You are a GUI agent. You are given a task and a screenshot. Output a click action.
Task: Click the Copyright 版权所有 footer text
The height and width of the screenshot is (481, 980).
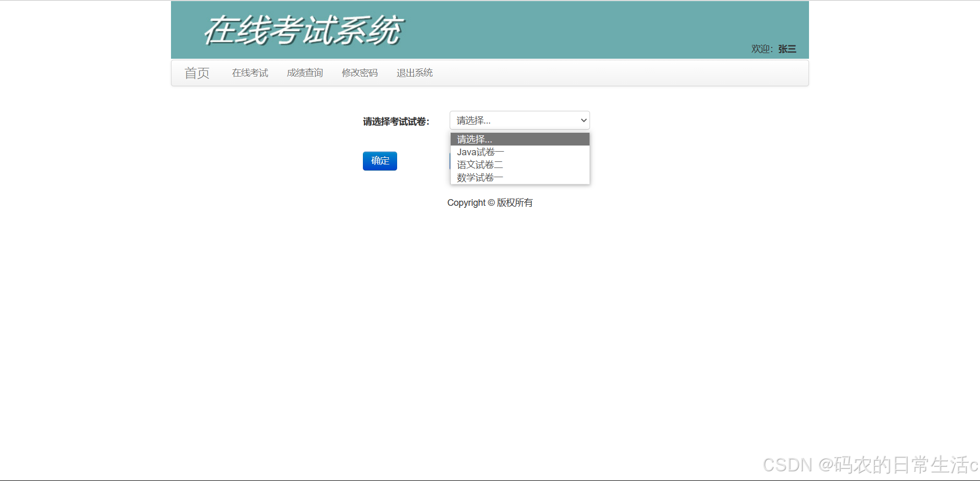pos(489,203)
